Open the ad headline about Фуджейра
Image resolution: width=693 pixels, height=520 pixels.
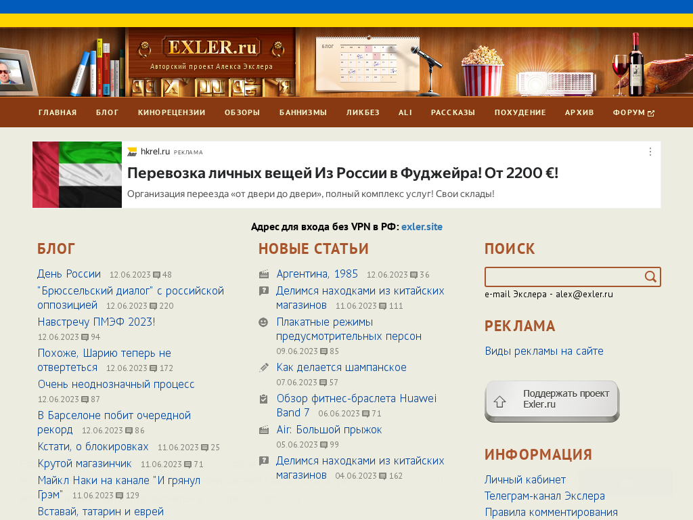342,173
